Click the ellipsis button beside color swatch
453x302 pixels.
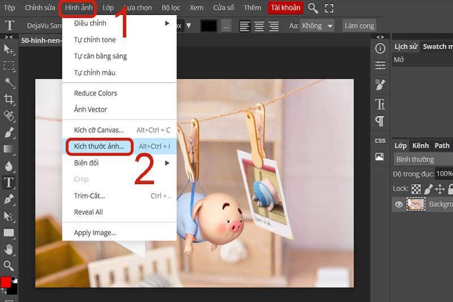click(x=226, y=26)
